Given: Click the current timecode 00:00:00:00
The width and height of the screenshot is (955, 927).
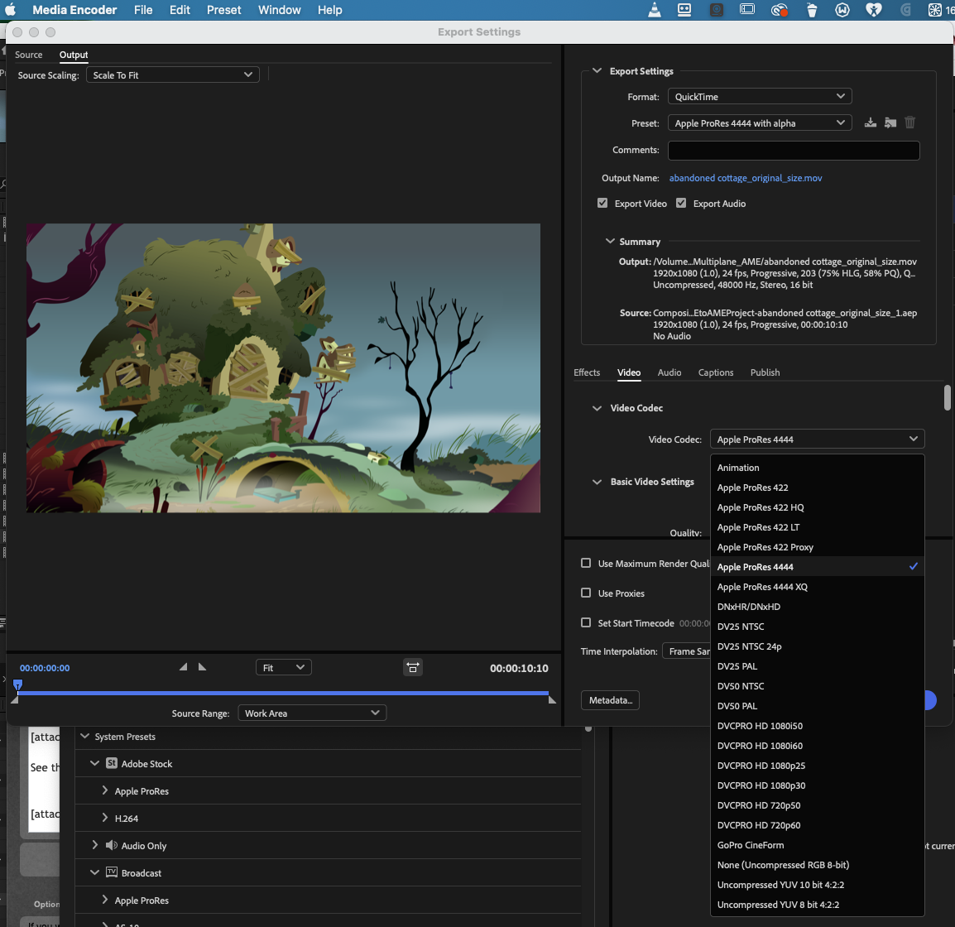Looking at the screenshot, I should coord(45,668).
